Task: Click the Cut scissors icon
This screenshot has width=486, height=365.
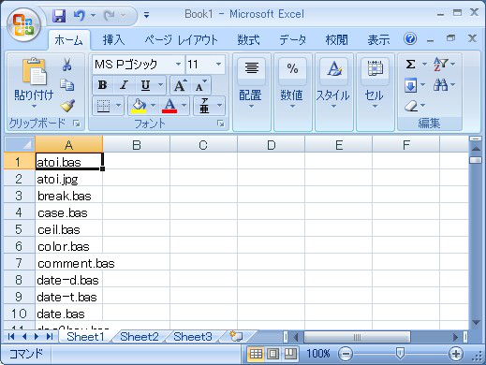Action: 66,65
